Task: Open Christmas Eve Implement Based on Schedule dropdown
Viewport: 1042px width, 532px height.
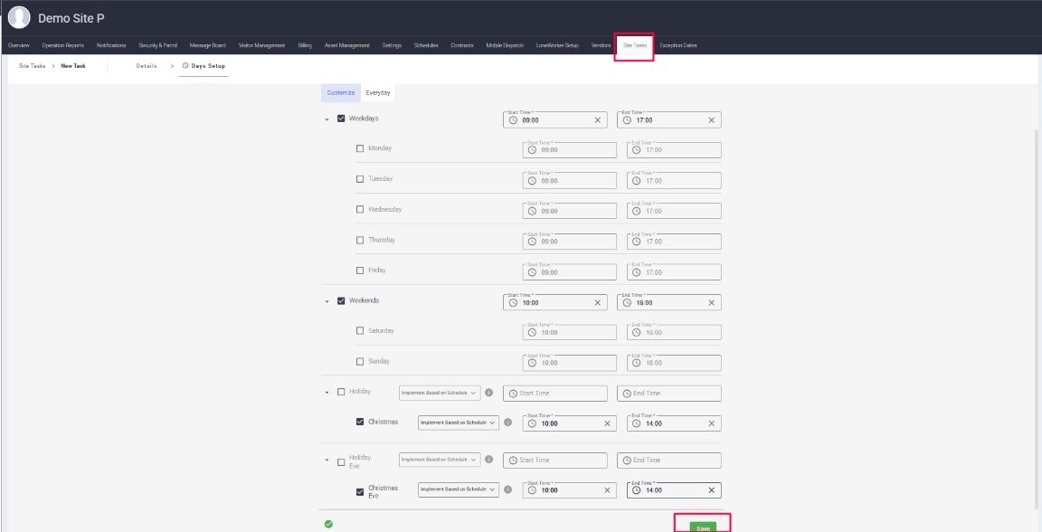Action: tap(459, 489)
